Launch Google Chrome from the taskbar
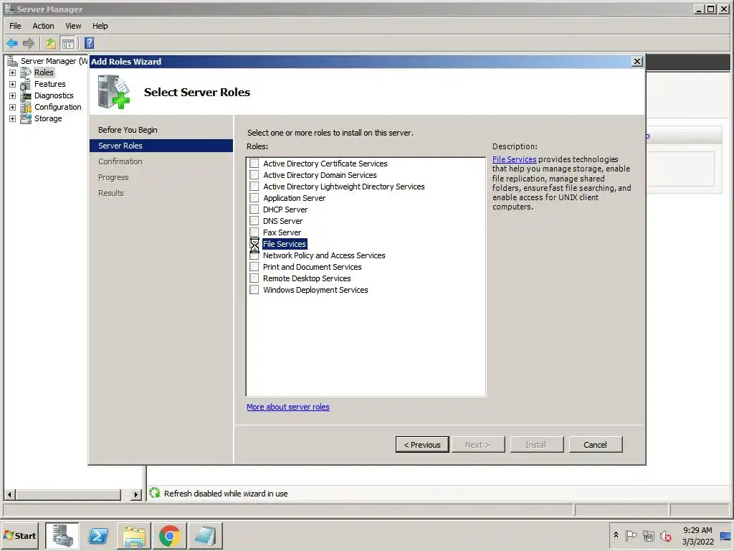Viewport: 734px width, 551px height. (169, 535)
